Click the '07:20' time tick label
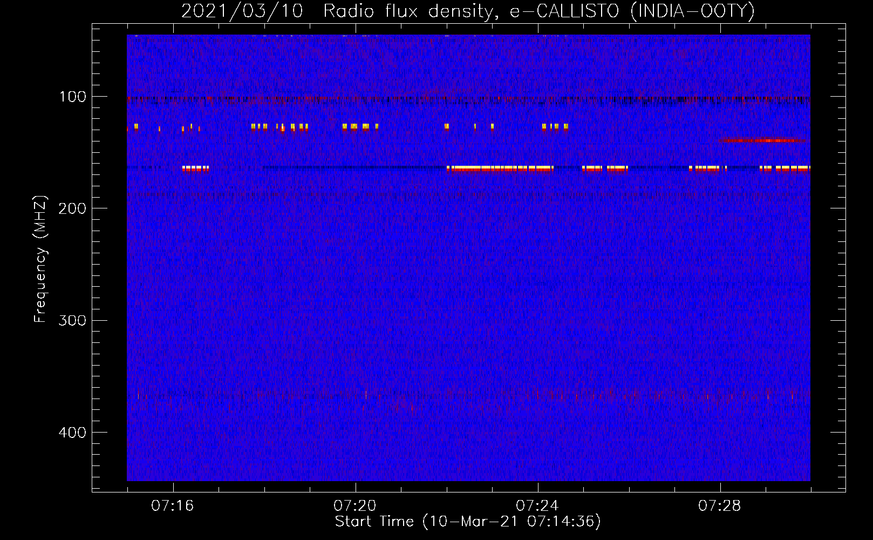Screen dimensions: 873x540 pyautogui.click(x=355, y=505)
